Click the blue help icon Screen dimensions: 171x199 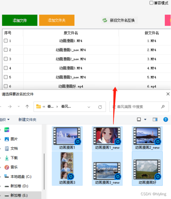coord(165,119)
